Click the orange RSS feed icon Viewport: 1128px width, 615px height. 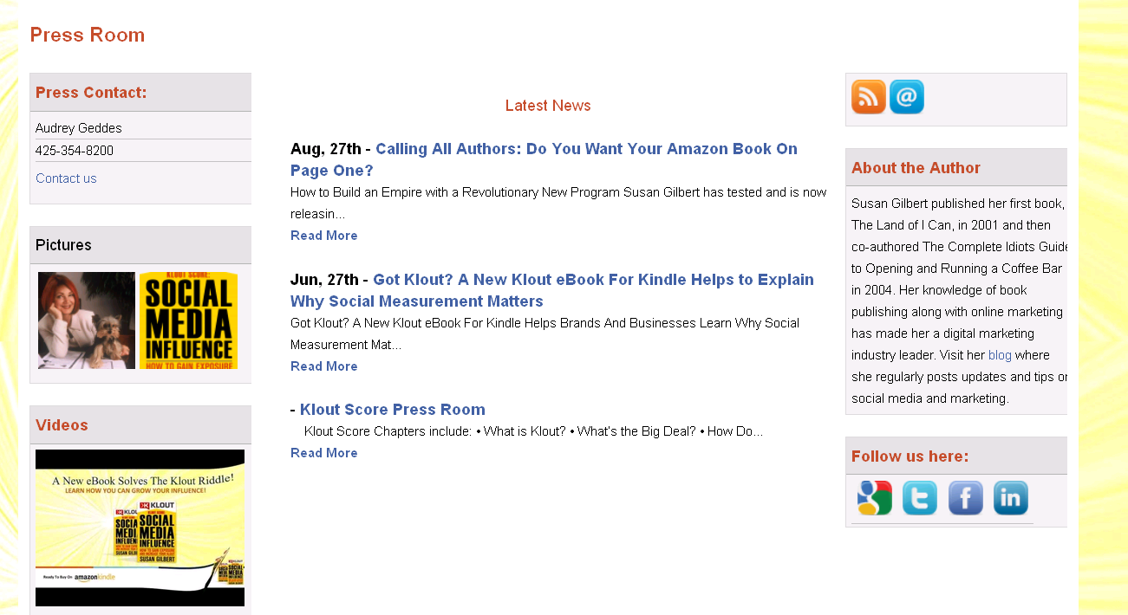[868, 97]
